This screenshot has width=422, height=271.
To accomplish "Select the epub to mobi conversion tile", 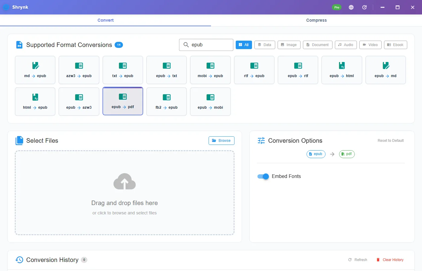I will pos(210,101).
